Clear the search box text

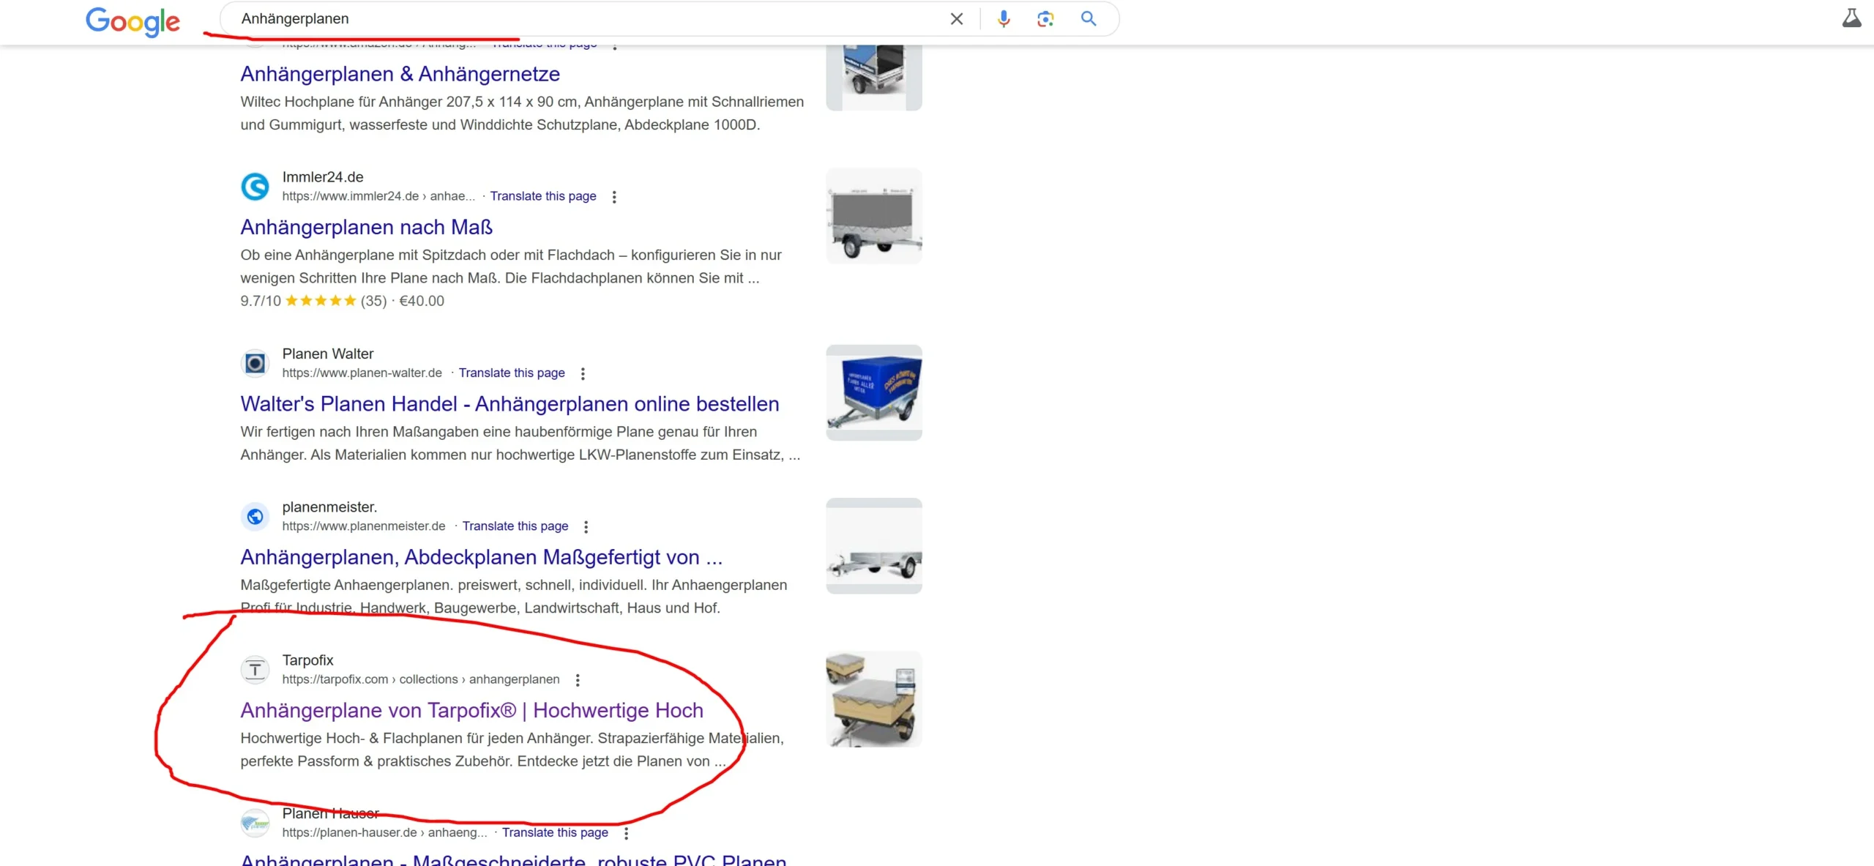click(x=956, y=19)
